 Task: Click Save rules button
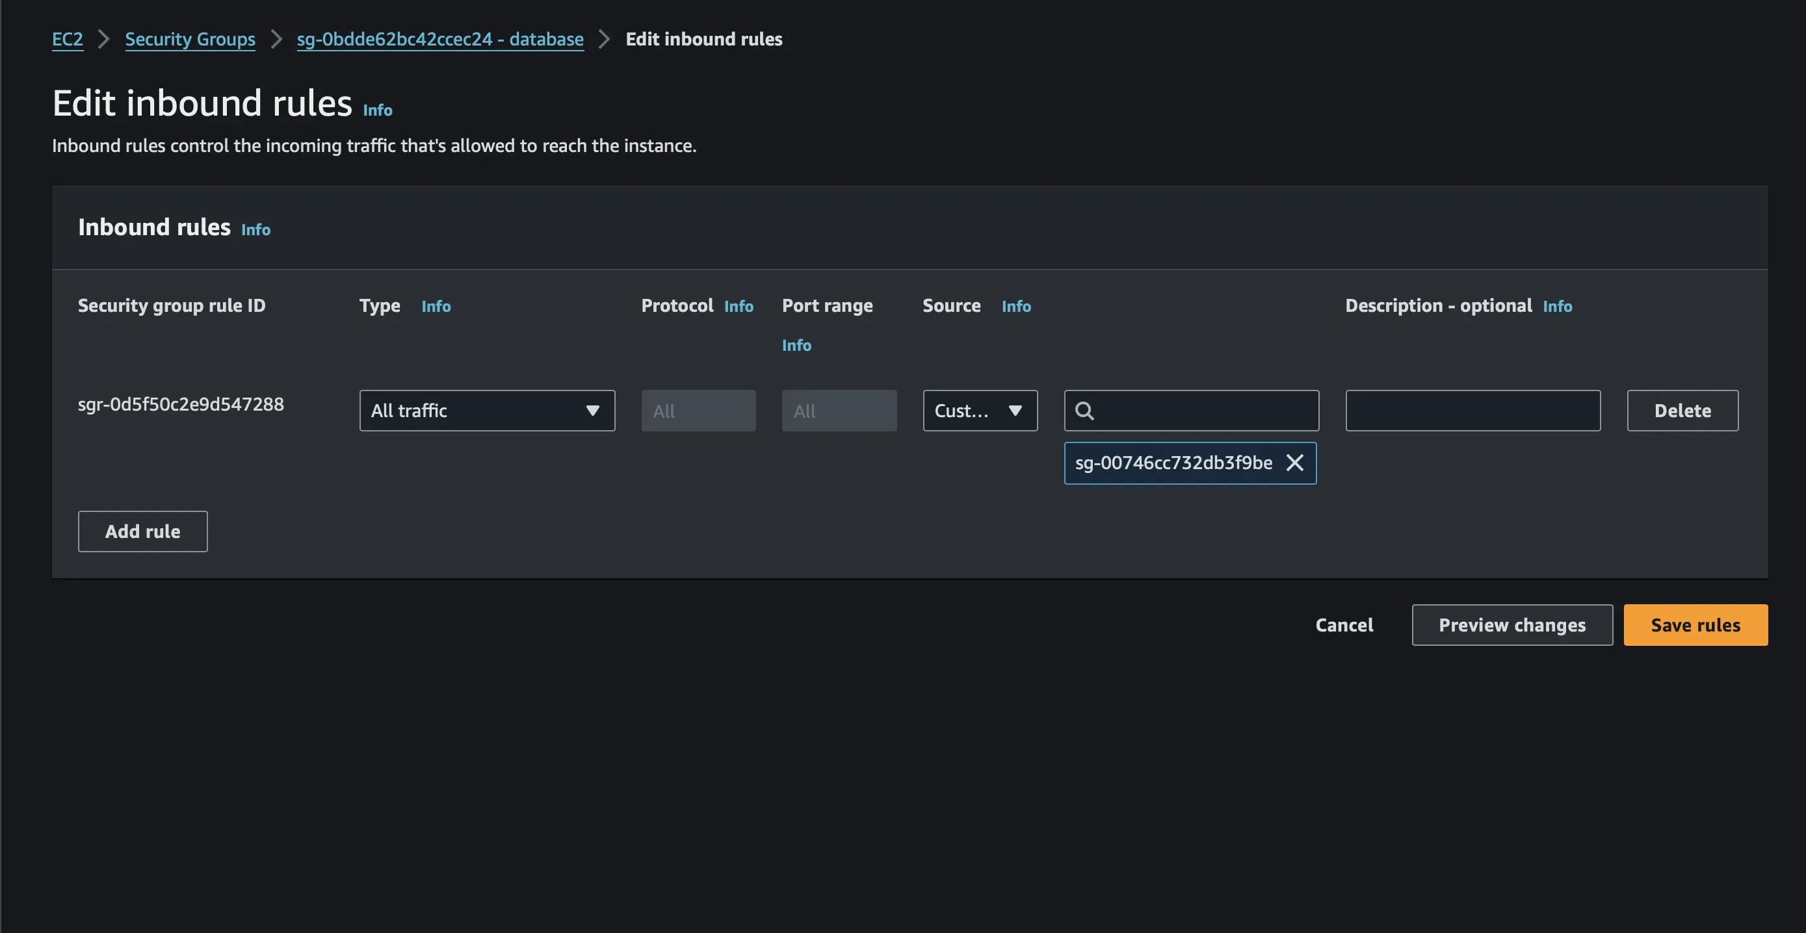1695,626
